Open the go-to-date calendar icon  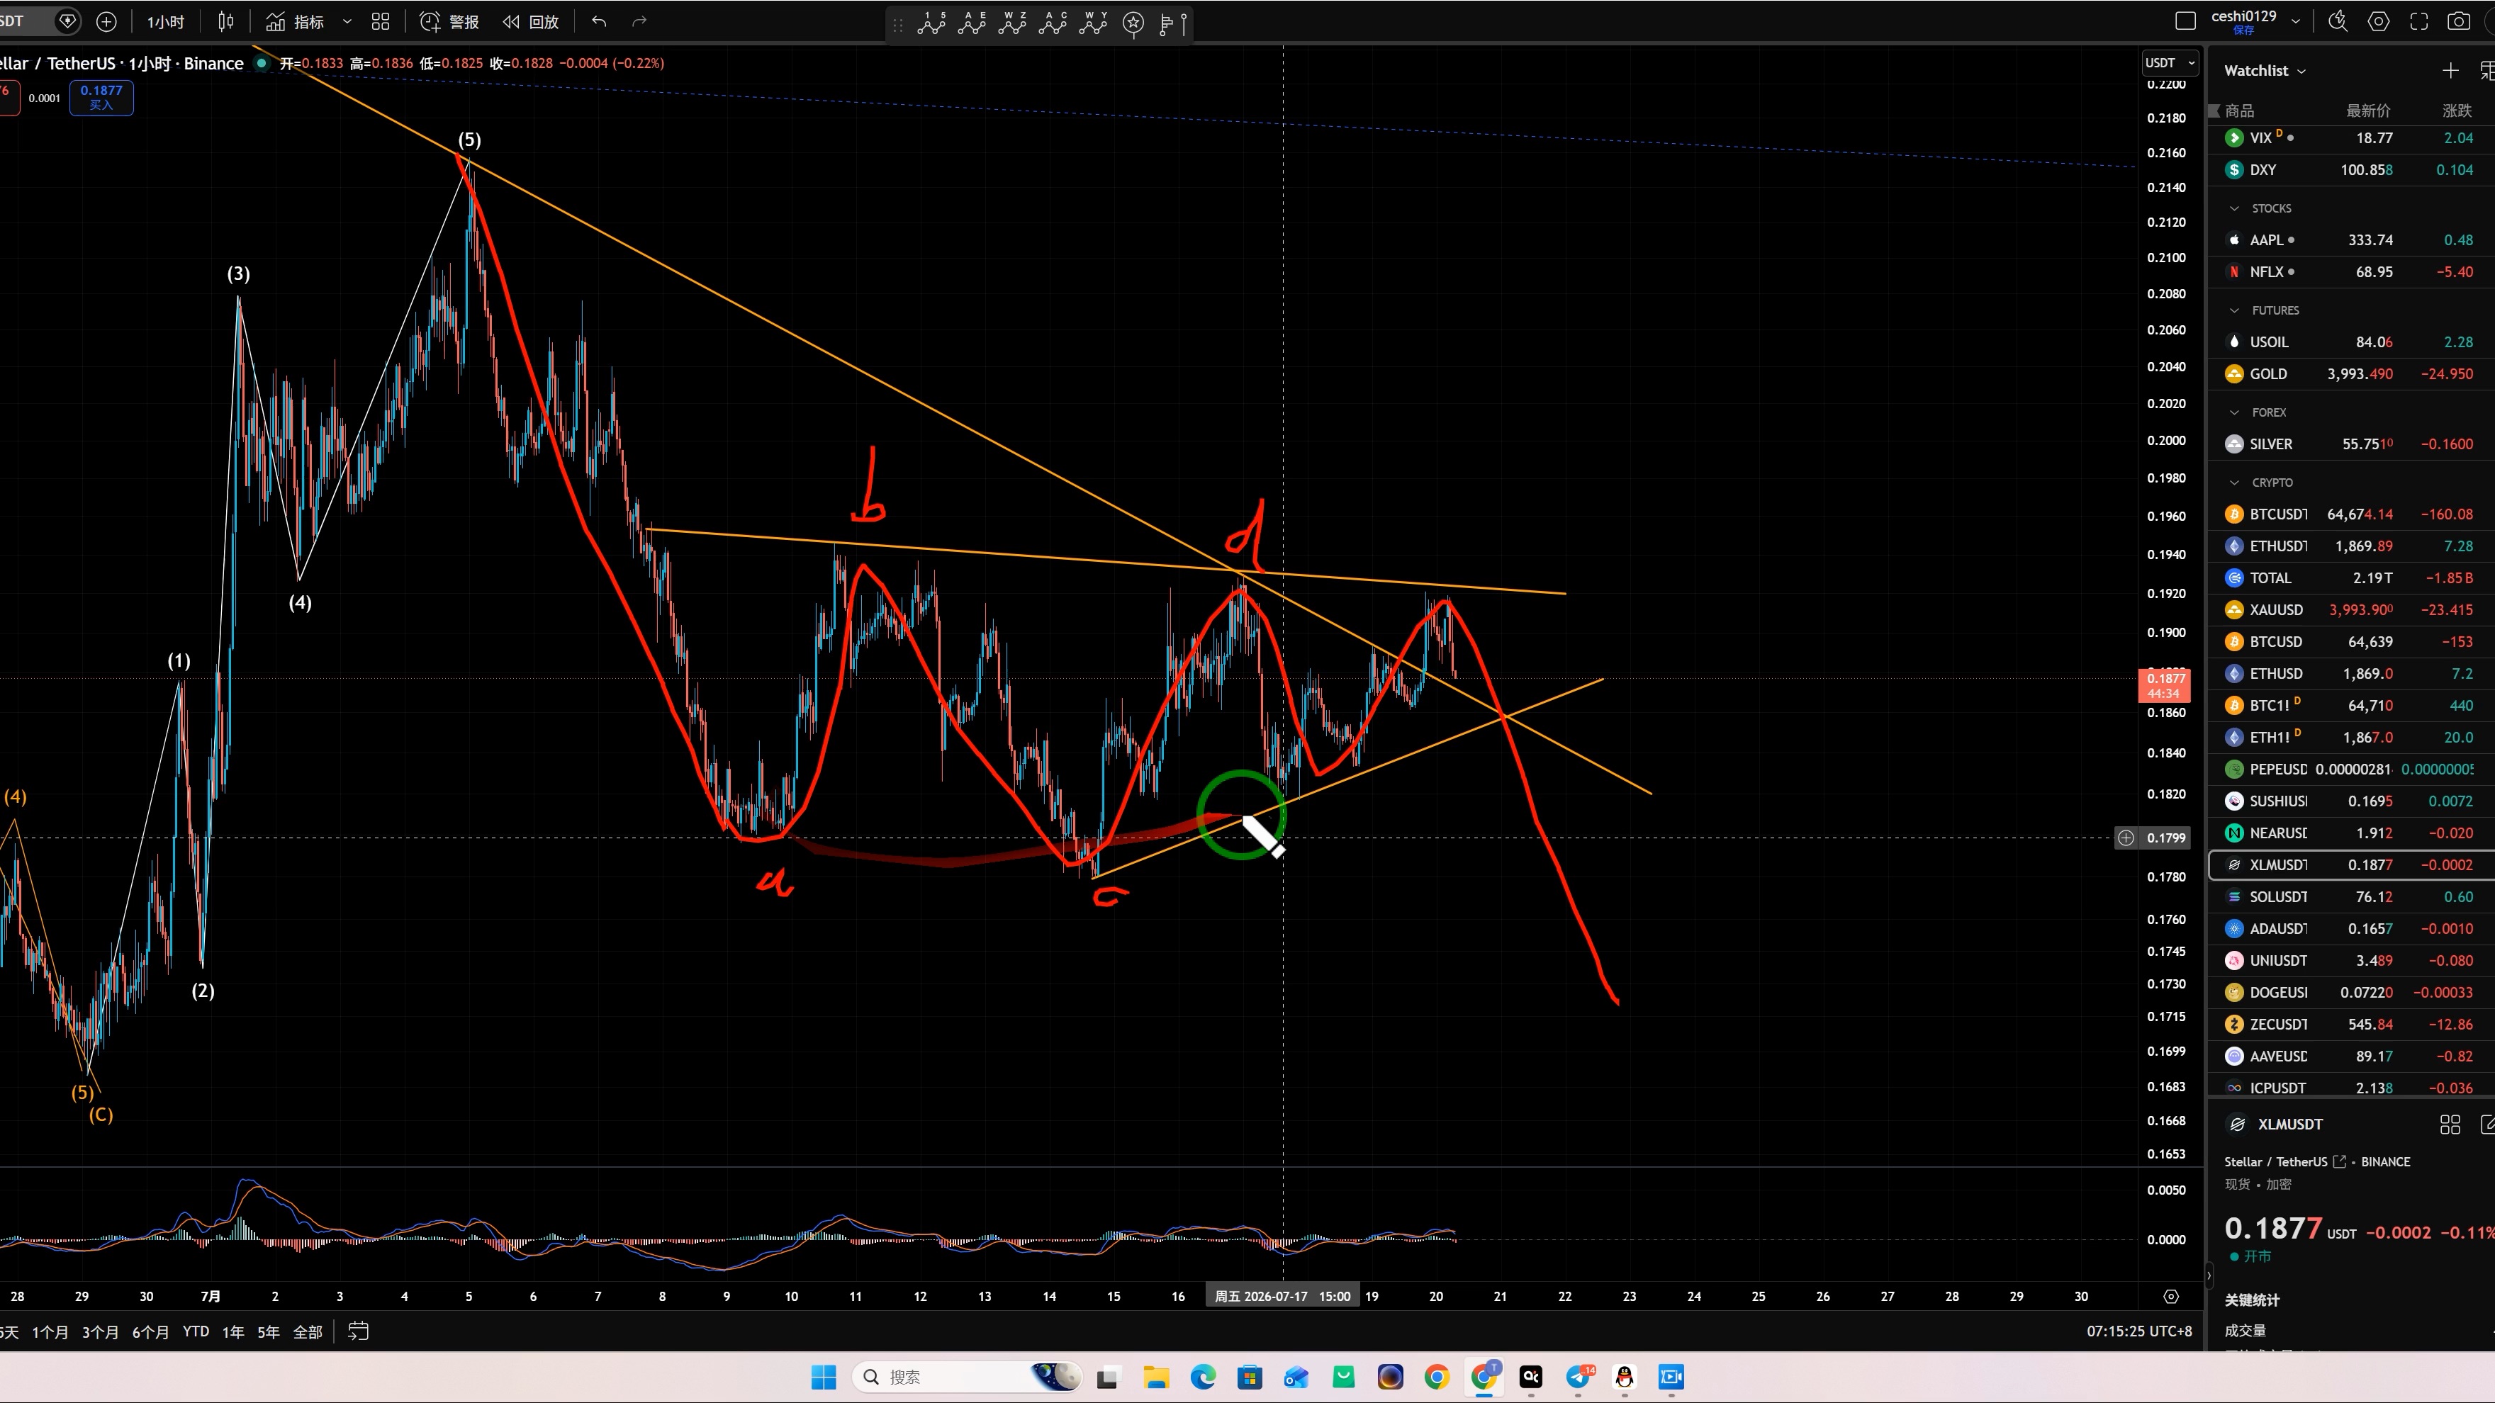pyautogui.click(x=359, y=1331)
